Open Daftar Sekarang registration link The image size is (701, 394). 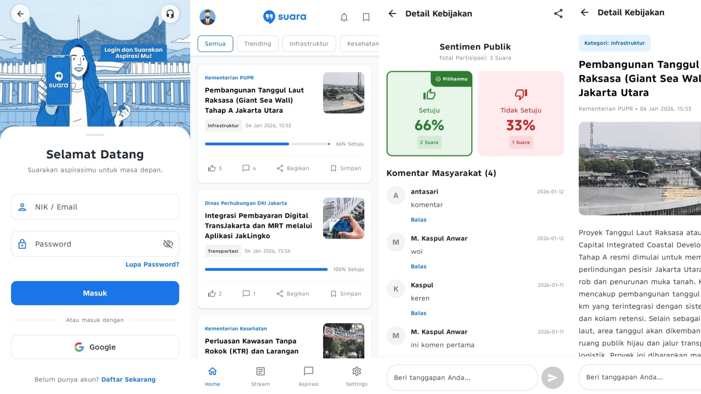(129, 379)
